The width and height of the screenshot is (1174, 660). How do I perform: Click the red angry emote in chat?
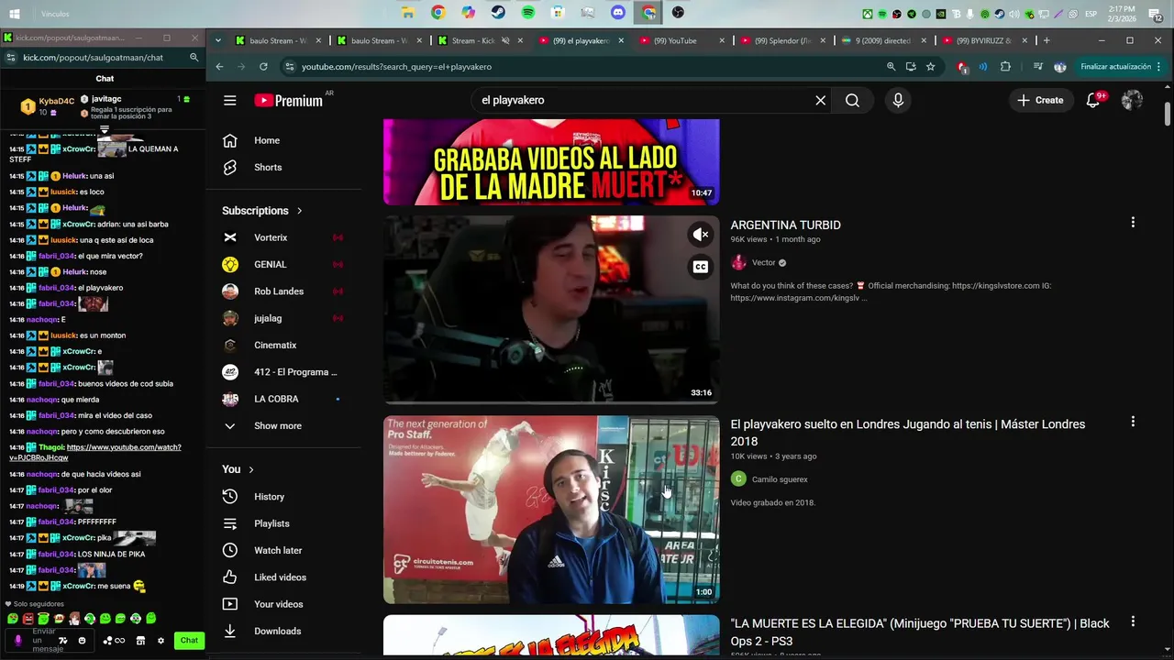click(x=28, y=619)
